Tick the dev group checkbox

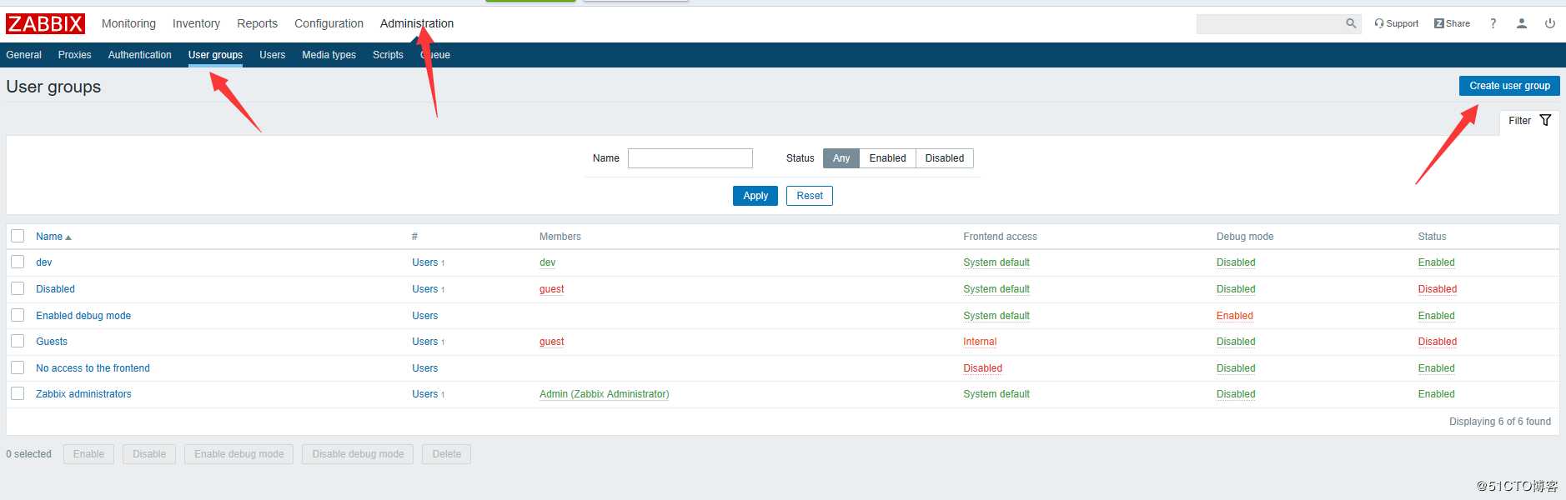(18, 262)
